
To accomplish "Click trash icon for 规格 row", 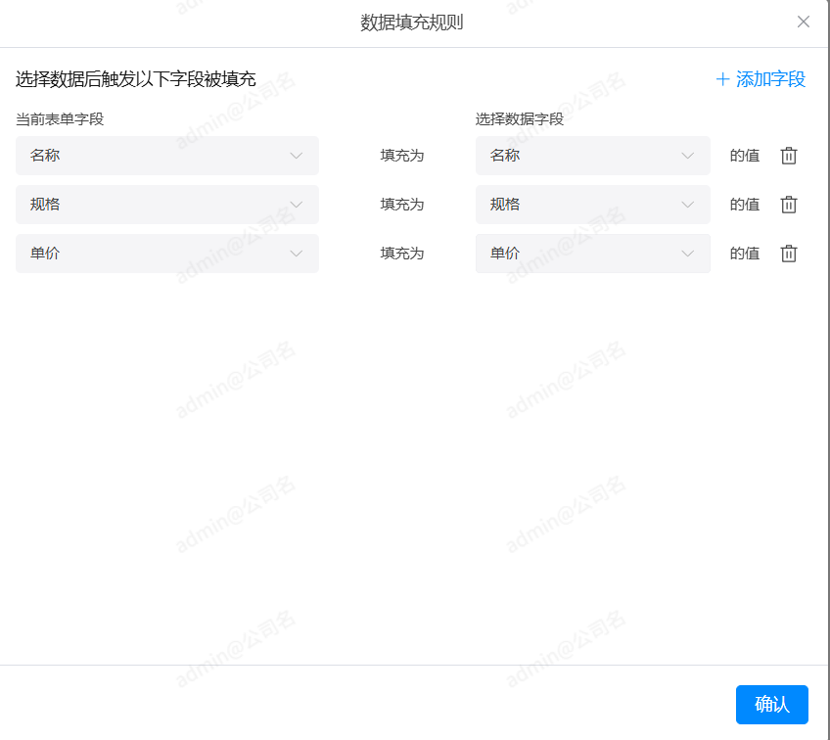I will pos(789,205).
